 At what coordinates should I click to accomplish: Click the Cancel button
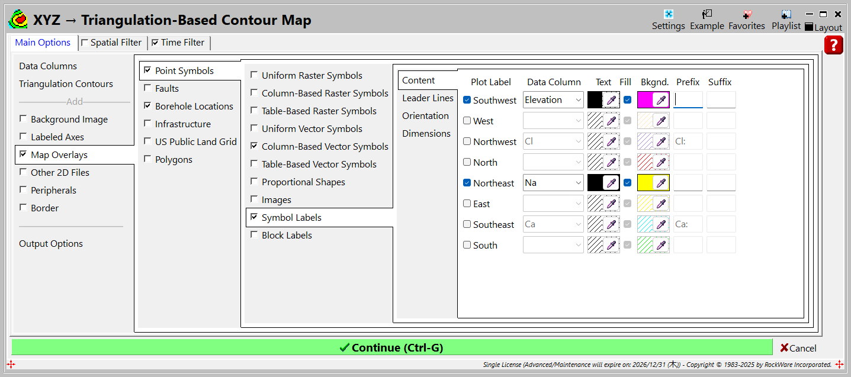point(798,348)
